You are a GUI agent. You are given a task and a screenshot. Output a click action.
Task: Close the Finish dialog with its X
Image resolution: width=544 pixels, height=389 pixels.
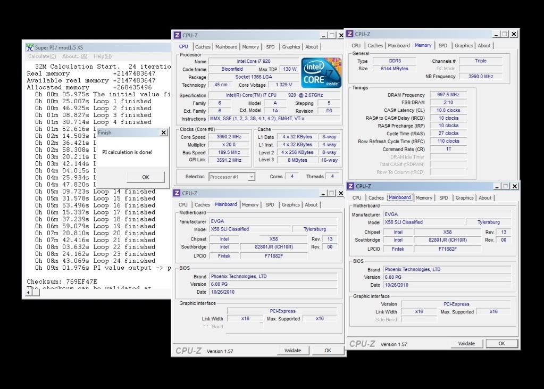tap(163, 133)
